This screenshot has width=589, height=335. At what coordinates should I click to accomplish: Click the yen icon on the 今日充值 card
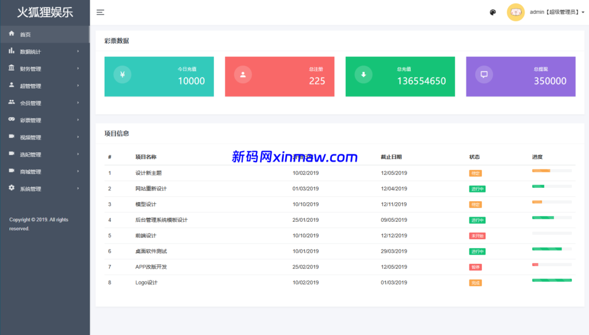pos(123,75)
